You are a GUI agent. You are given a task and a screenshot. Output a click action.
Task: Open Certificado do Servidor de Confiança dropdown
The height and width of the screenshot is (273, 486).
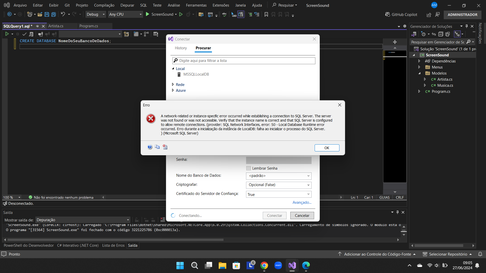278,194
